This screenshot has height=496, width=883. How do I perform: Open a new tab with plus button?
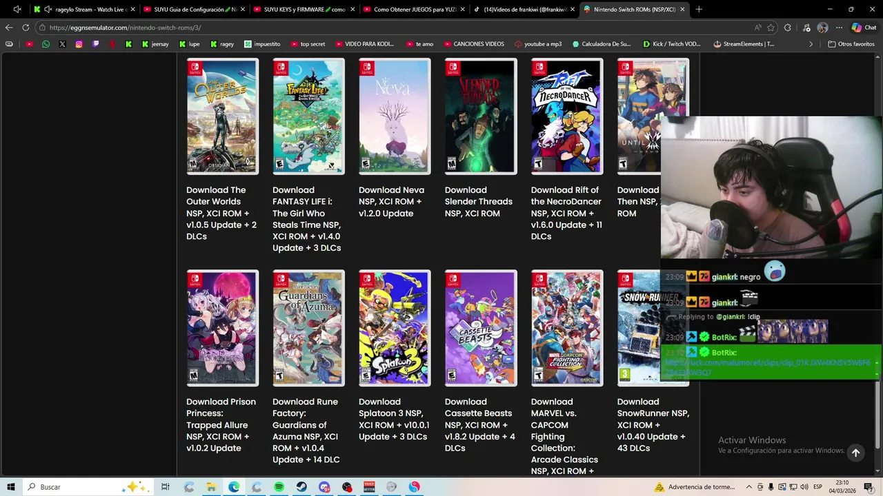[699, 10]
